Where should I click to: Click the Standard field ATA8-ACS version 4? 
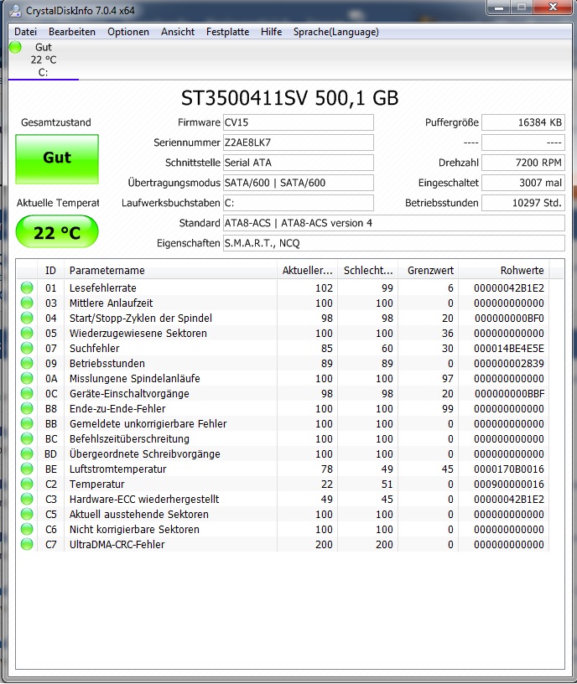click(x=394, y=223)
